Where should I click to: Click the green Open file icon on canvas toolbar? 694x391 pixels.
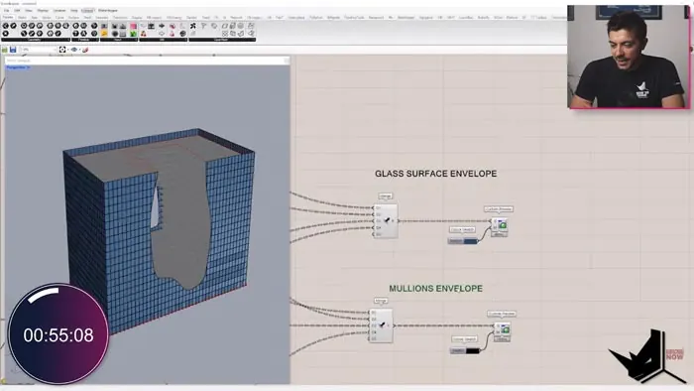click(5, 50)
